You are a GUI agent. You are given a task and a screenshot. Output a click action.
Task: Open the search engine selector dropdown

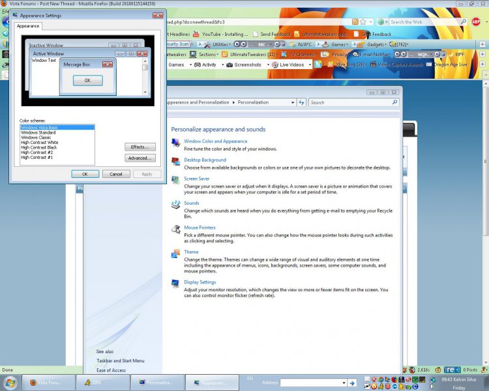click(382, 22)
